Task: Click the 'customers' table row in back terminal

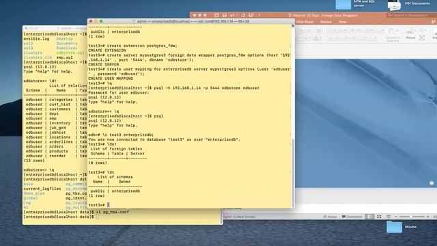Action: (55, 109)
